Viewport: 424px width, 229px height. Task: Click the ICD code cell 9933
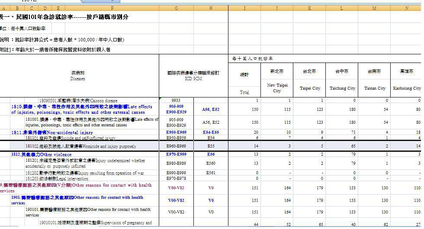coord(176,100)
